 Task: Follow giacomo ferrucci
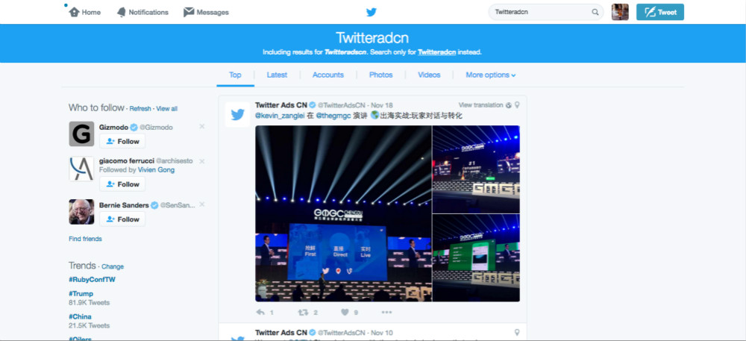click(x=122, y=184)
